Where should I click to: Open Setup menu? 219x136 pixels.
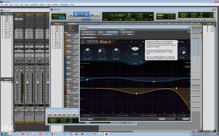pos(49,5)
